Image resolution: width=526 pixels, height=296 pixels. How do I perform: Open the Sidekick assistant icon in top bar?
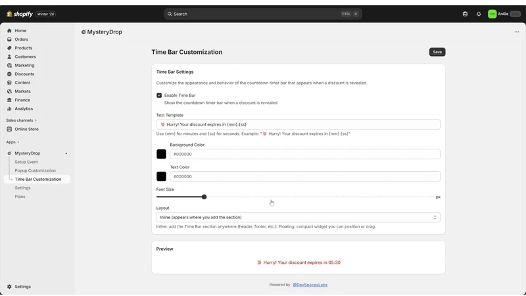coord(465,14)
